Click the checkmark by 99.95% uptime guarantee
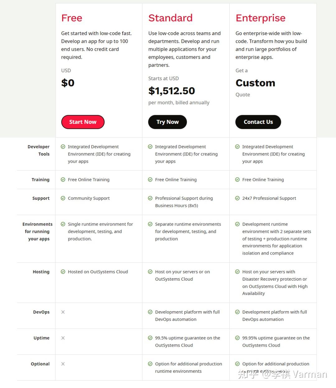The width and height of the screenshot is (336, 388). (237, 338)
